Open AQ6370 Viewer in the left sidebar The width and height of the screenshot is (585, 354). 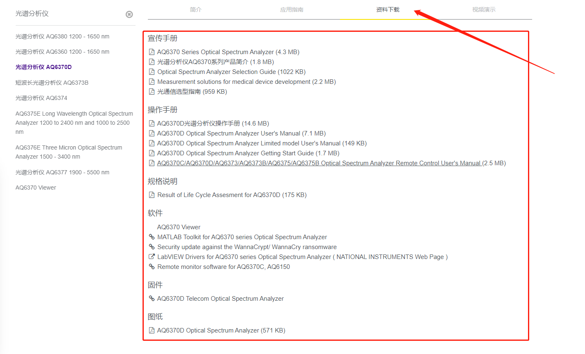click(36, 188)
